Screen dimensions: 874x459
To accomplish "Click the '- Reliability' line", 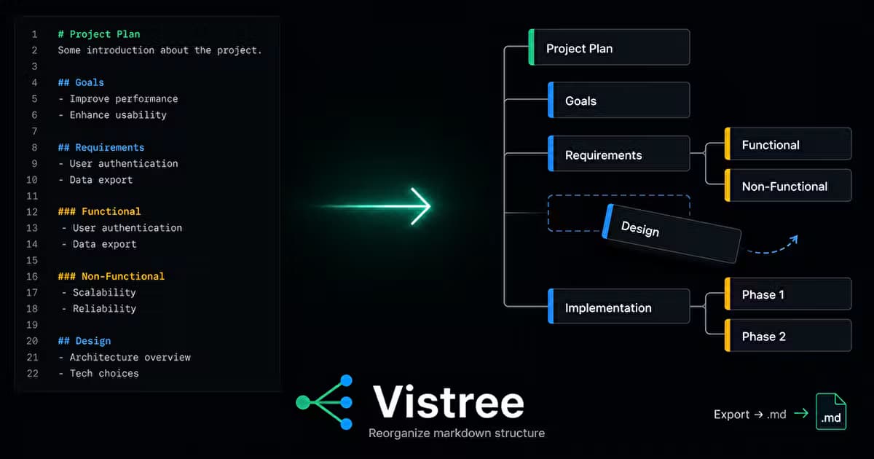I will (98, 308).
